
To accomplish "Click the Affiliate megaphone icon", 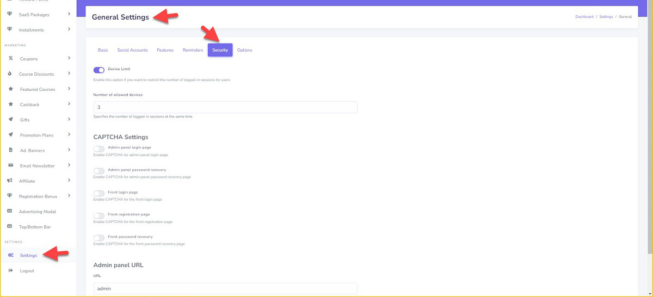I will [11, 181].
